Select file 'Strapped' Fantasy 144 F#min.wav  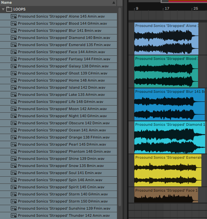pos(58,59)
